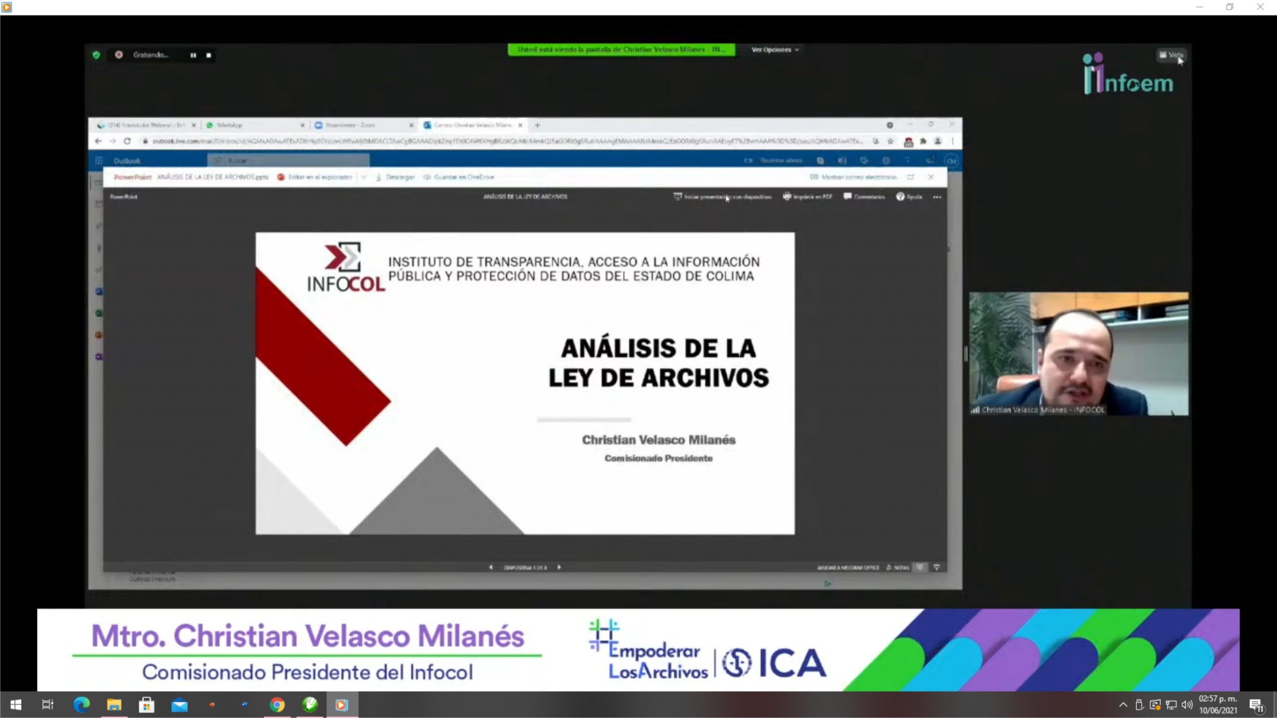
Task: Click the Vista view button
Action: click(x=1170, y=55)
